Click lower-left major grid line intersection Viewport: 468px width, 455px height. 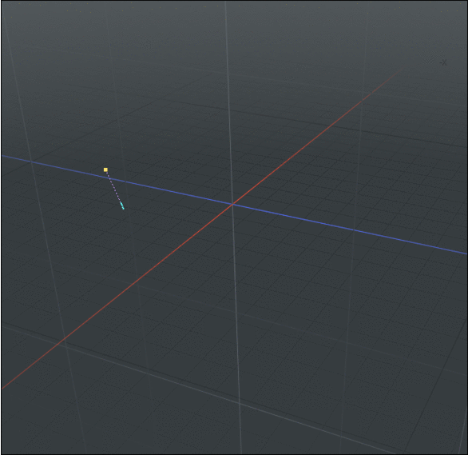66,347
